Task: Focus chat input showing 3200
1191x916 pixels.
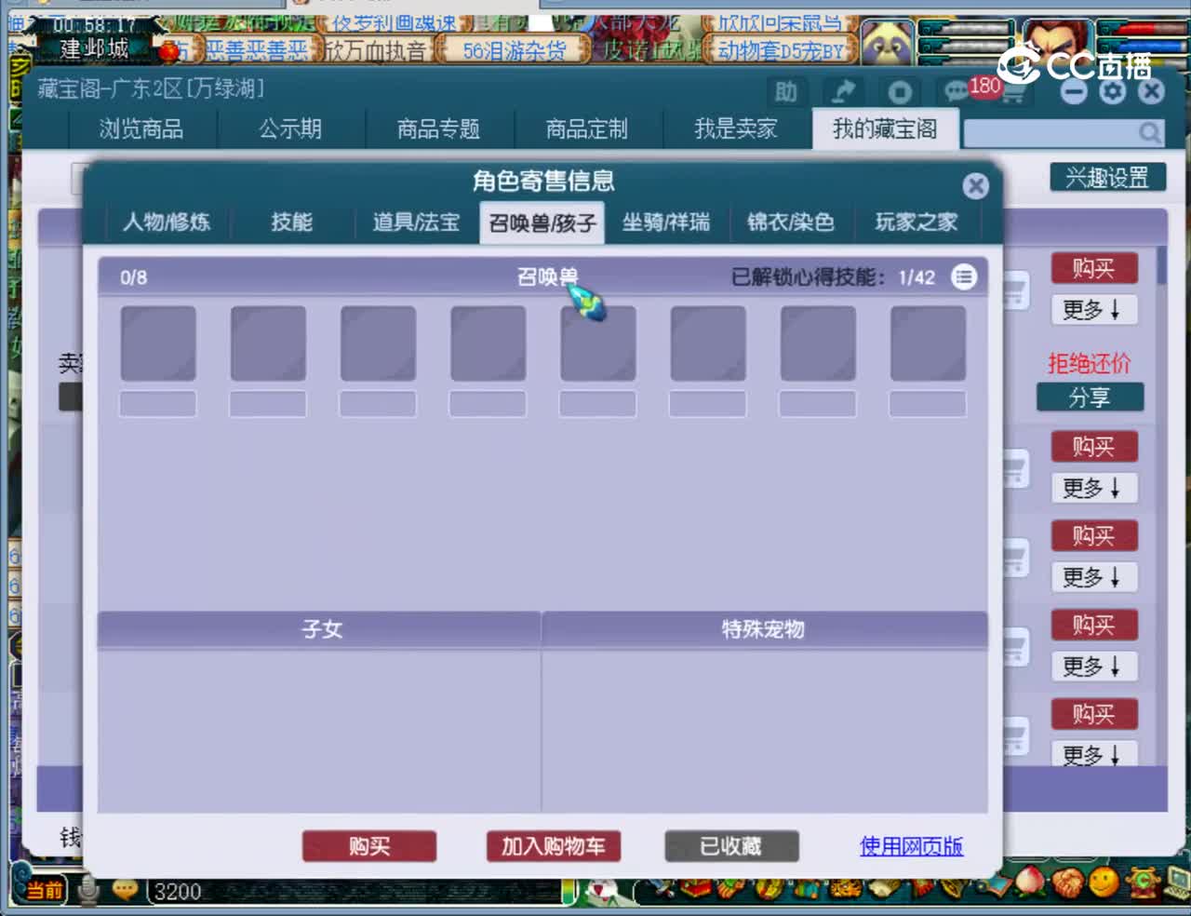Action: [x=354, y=892]
